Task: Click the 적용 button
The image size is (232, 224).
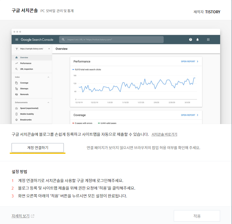Action: [x=197, y=216]
